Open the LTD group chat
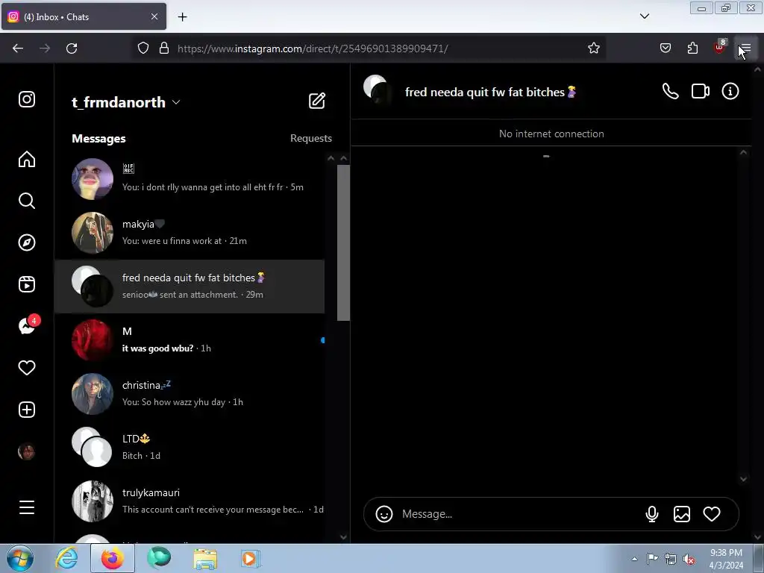This screenshot has width=764, height=573. 190,448
